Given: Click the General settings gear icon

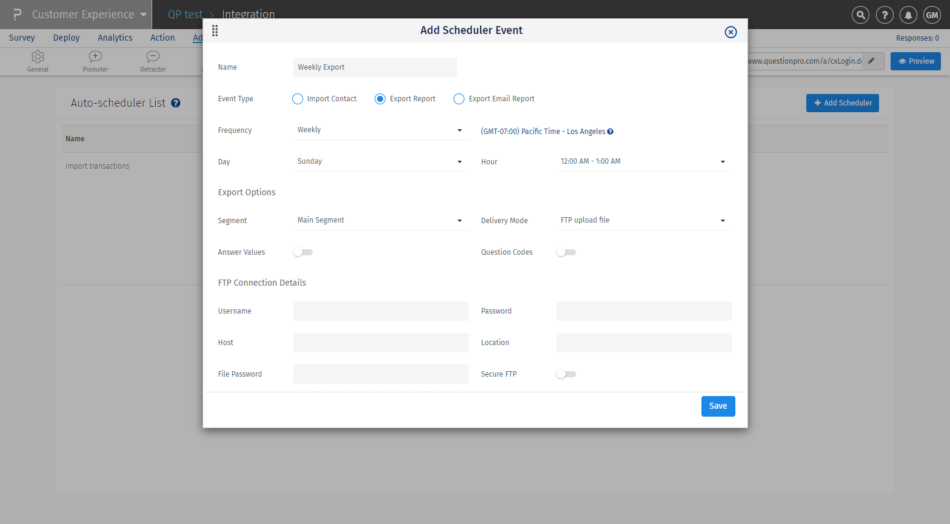Looking at the screenshot, I should 38,57.
